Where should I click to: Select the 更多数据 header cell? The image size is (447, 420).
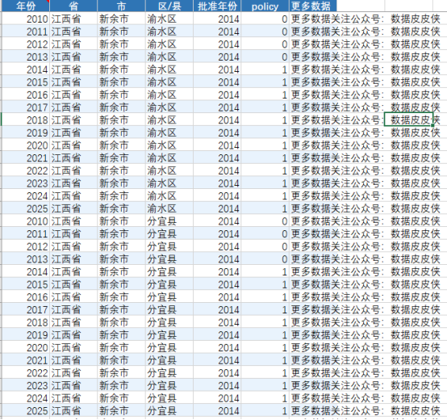(313, 6)
